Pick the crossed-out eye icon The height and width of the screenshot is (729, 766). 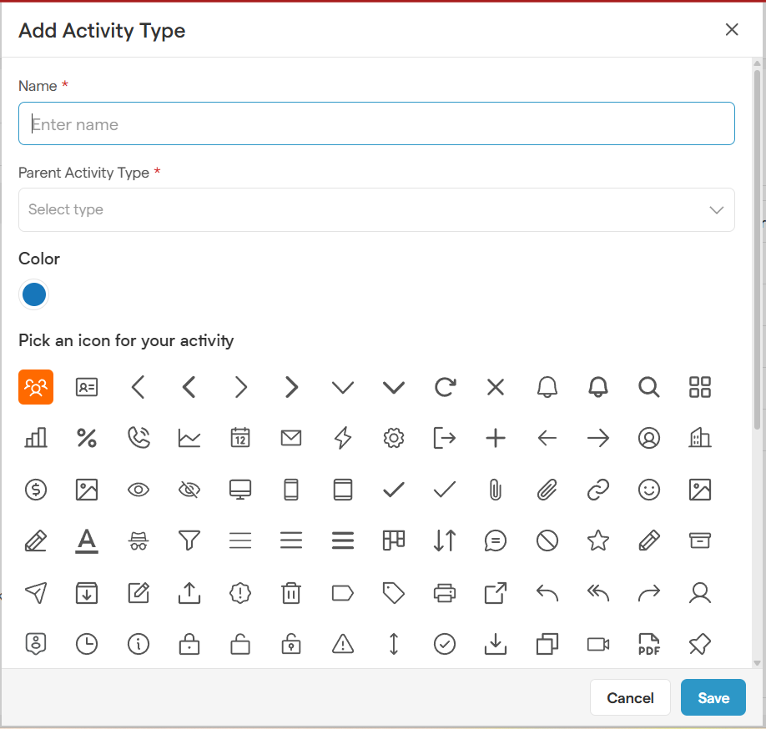[189, 490]
